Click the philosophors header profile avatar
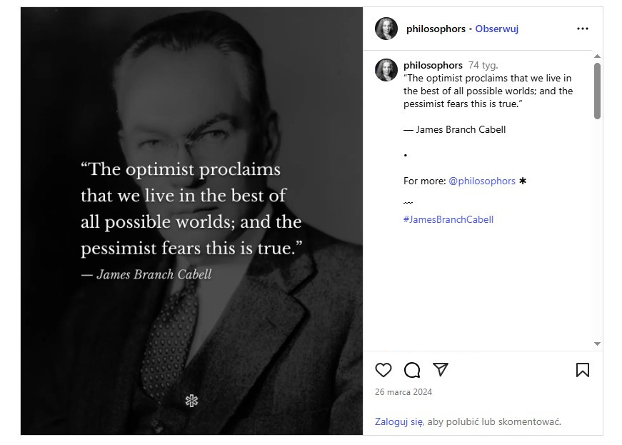622x445 pixels. point(386,29)
